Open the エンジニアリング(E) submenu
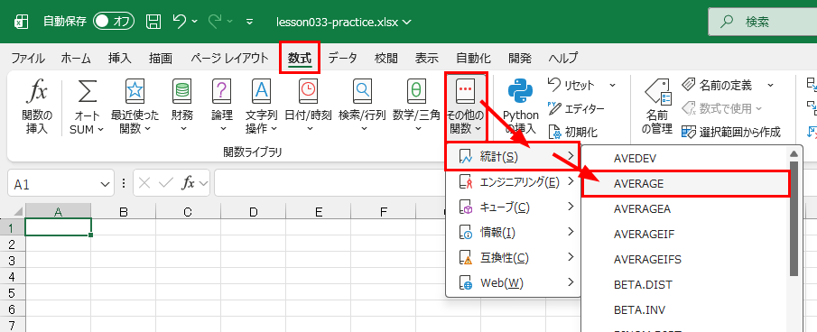The width and height of the screenshot is (817, 332). pos(514,181)
